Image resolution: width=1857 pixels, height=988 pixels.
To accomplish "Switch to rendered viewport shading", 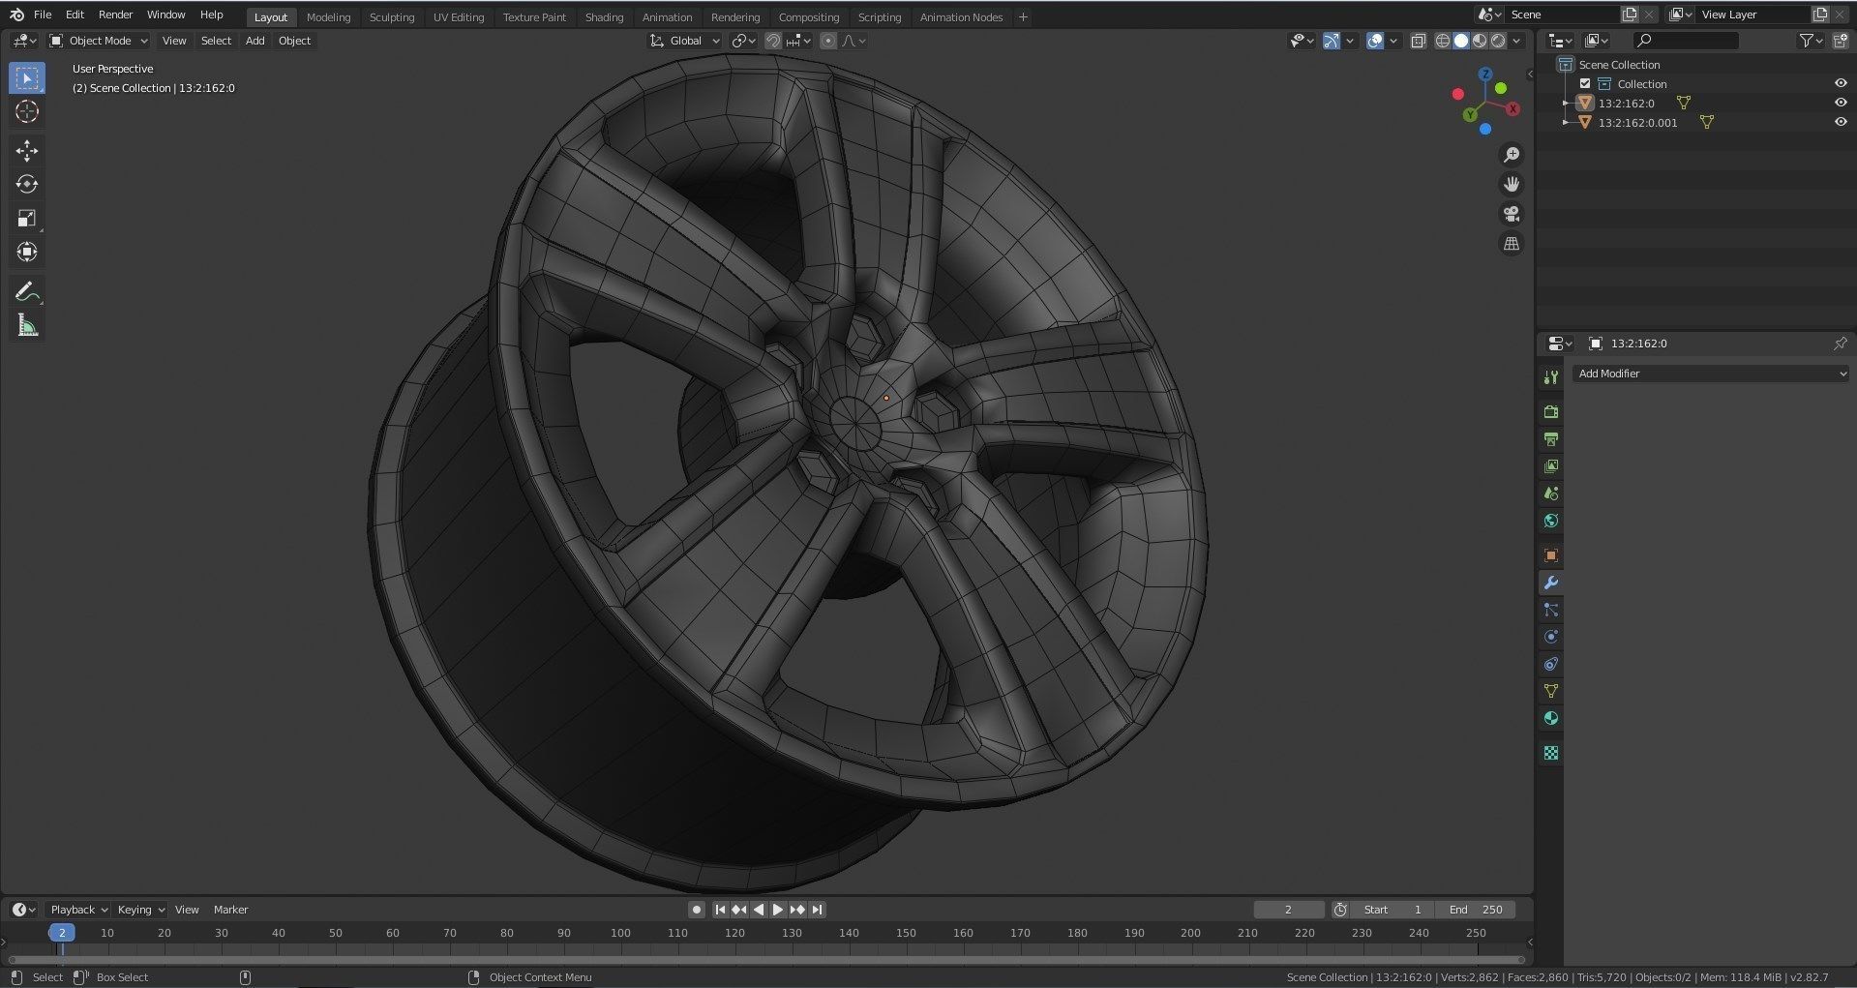I will point(1498,41).
